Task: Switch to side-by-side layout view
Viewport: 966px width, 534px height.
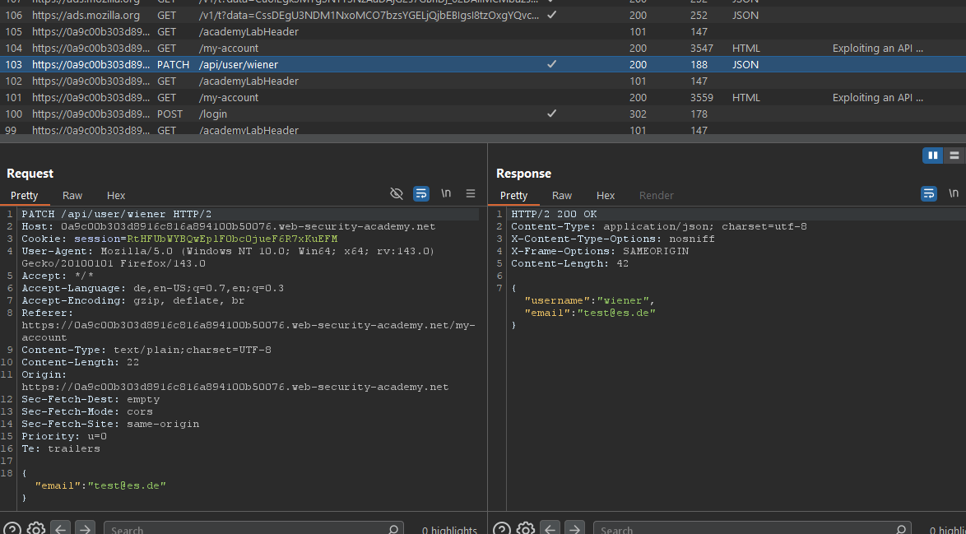Action: (932, 156)
